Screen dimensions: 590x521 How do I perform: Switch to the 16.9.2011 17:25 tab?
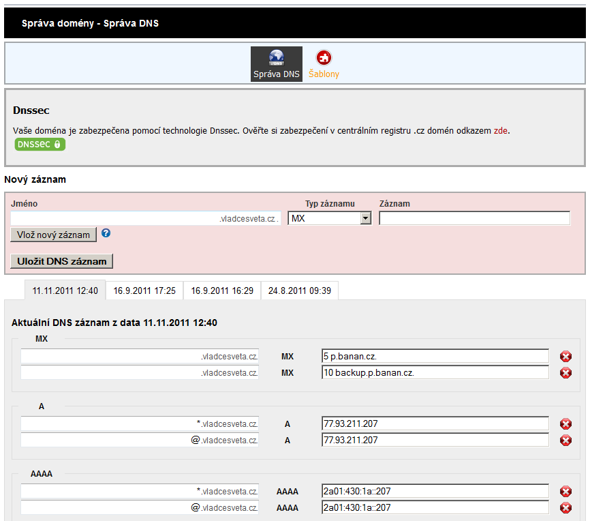[x=144, y=290]
